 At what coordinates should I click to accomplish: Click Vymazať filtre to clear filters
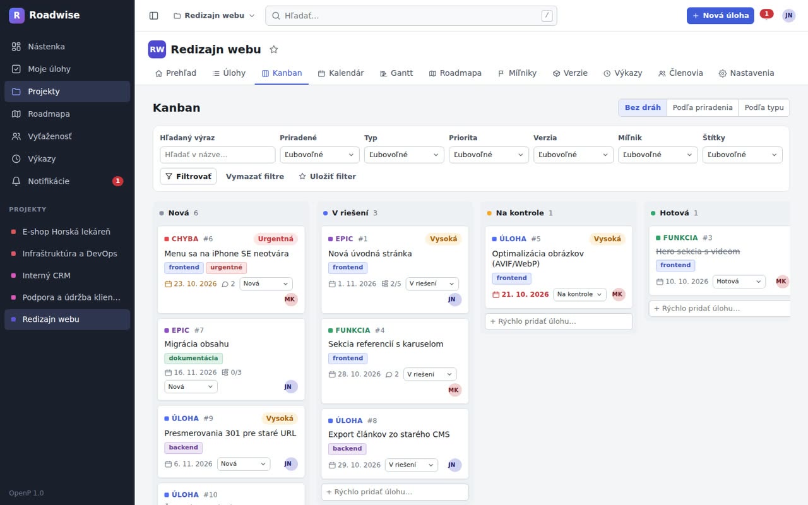pyautogui.click(x=255, y=177)
